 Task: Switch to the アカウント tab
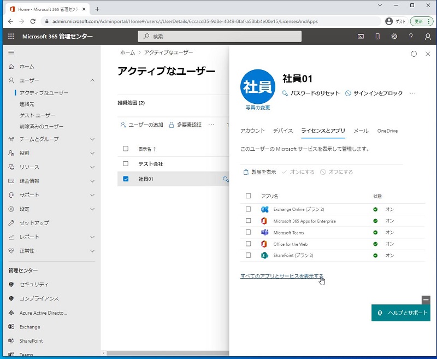tap(252, 131)
